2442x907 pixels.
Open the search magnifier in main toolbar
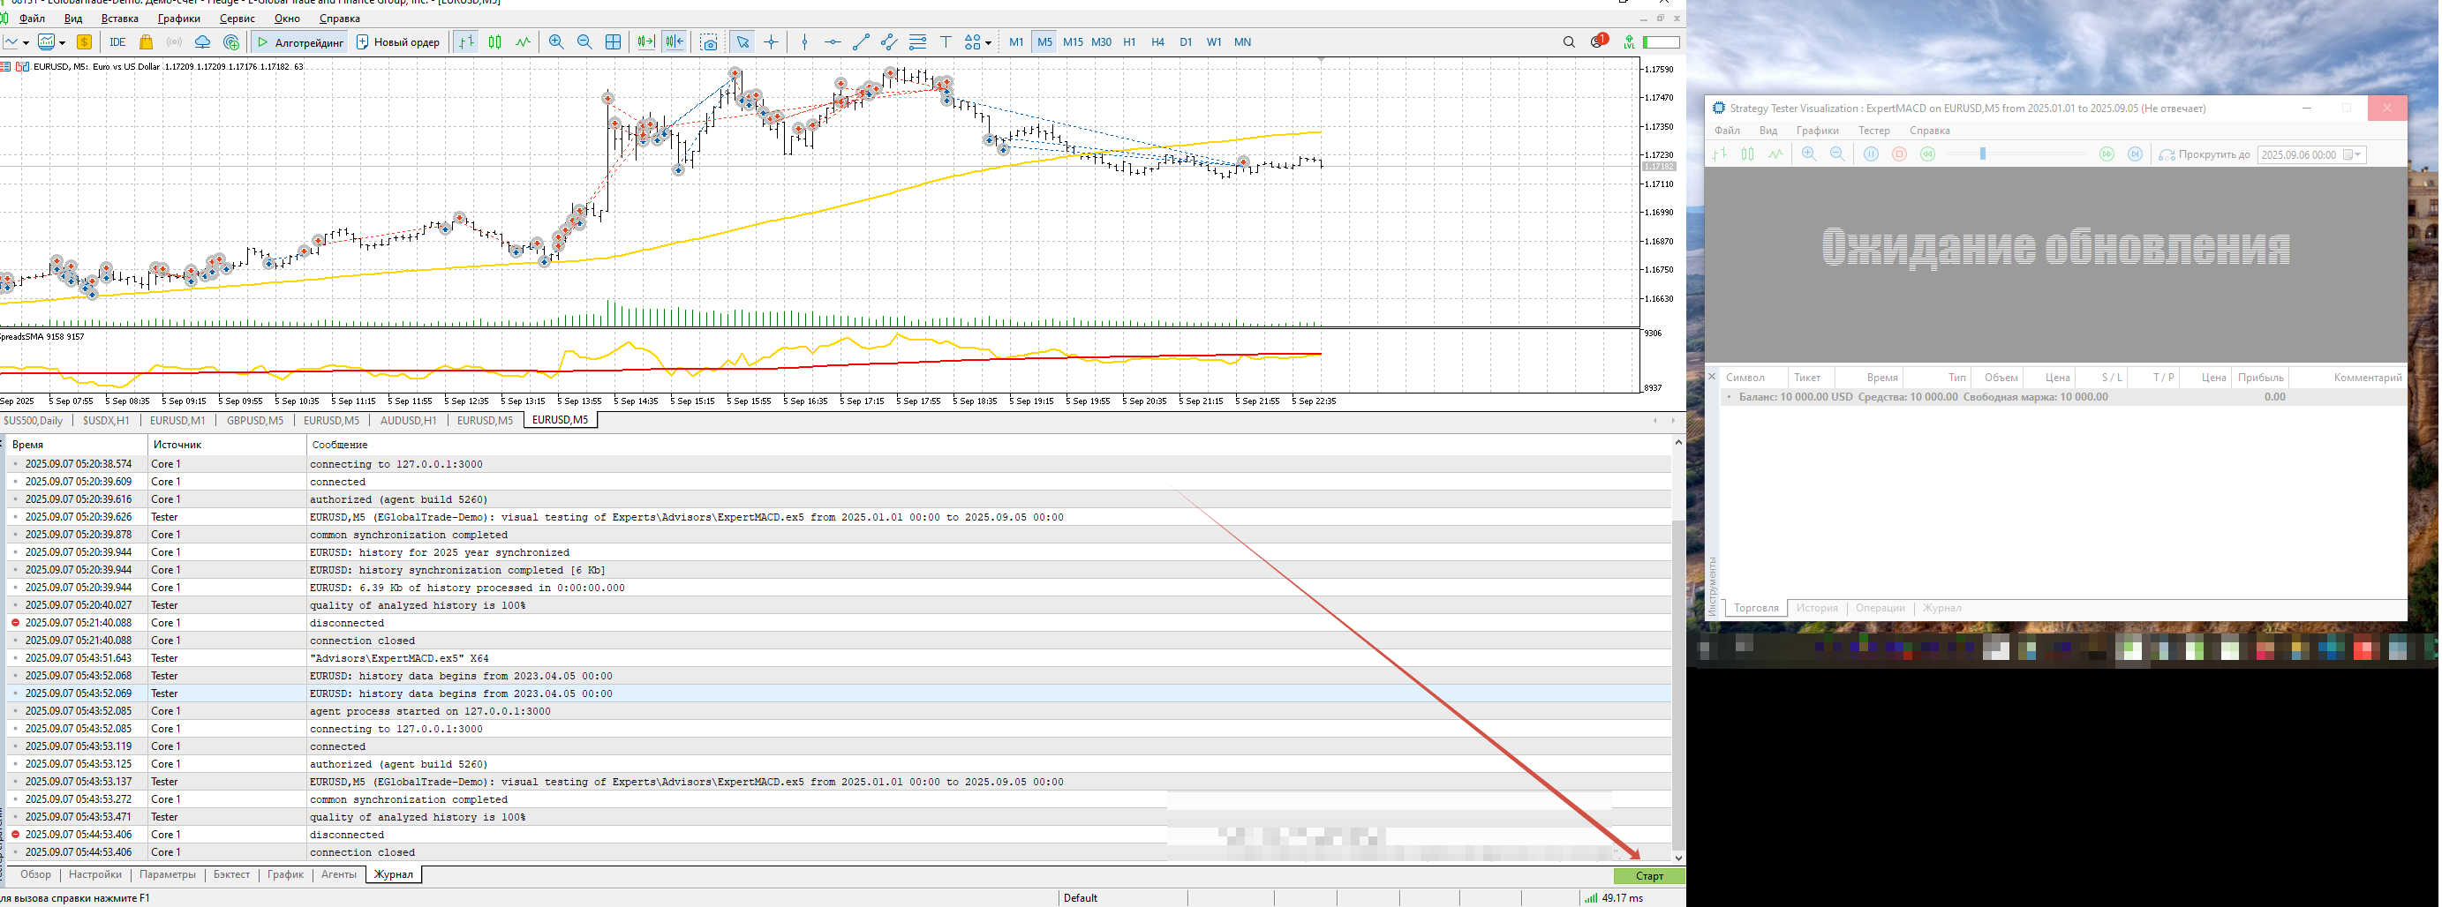(x=1569, y=41)
